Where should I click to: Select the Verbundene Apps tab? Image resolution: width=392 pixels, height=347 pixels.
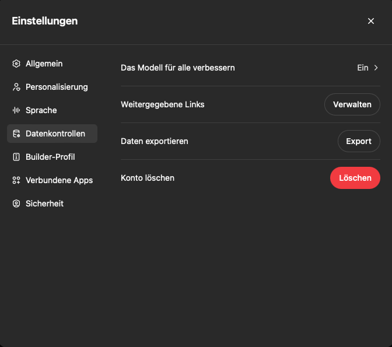59,180
